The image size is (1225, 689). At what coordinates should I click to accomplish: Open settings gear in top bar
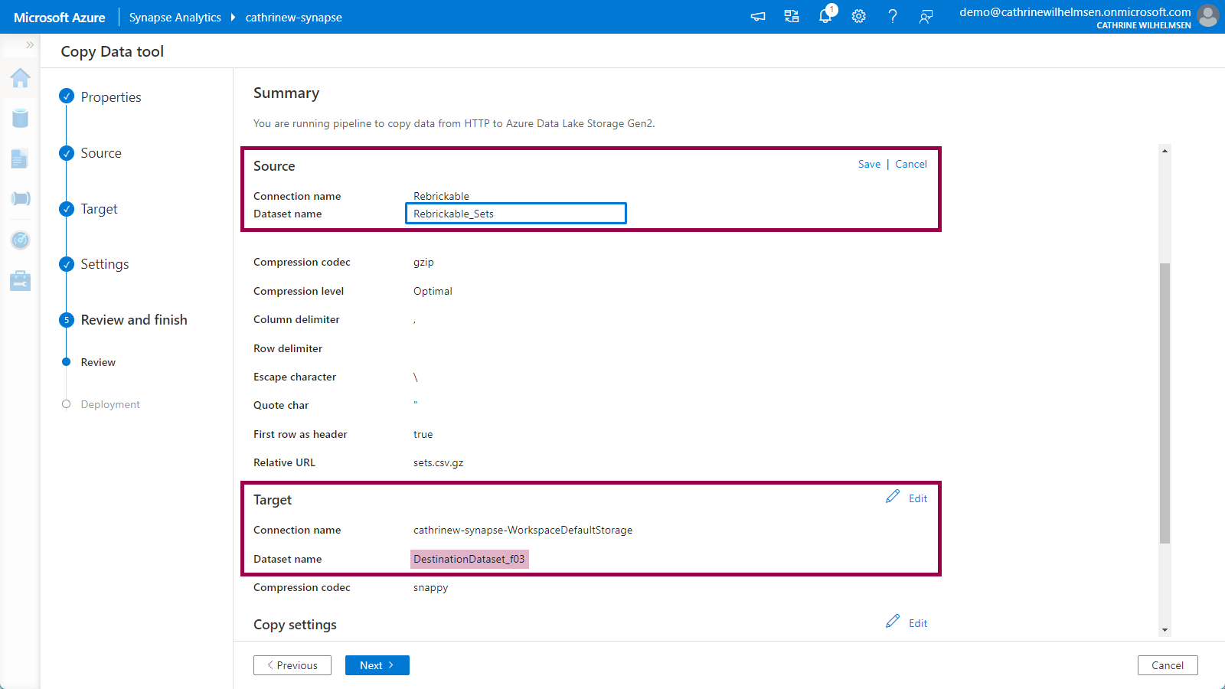tap(859, 17)
